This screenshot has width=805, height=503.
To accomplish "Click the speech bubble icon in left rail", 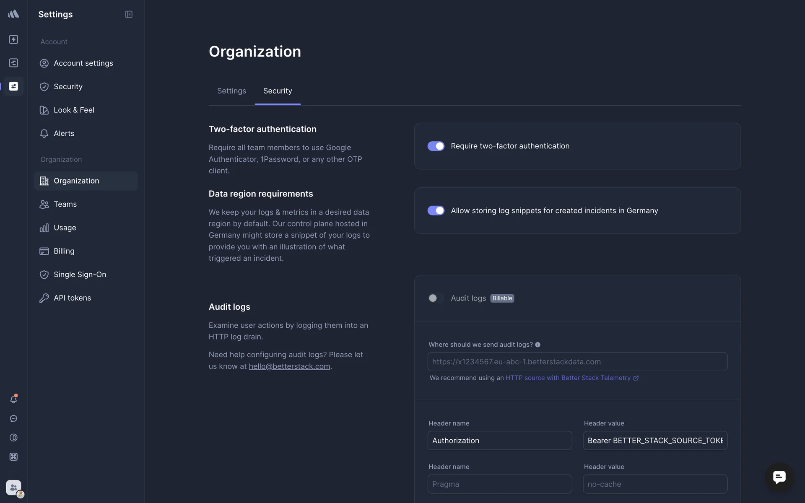I will [x=13, y=419].
